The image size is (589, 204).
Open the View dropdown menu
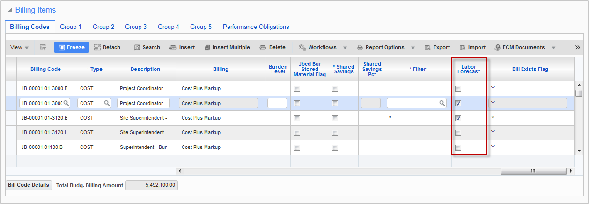19,47
